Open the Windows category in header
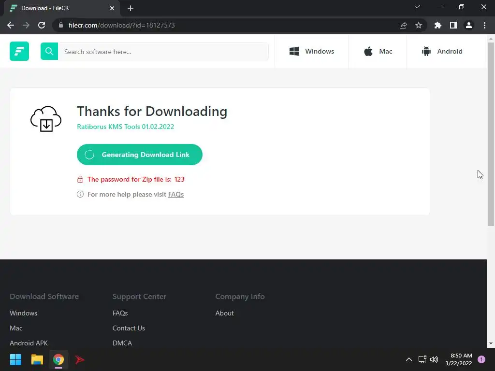This screenshot has height=371, width=495. [312, 51]
